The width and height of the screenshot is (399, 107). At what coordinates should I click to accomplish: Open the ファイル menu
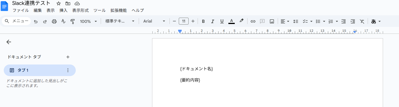(x=21, y=10)
